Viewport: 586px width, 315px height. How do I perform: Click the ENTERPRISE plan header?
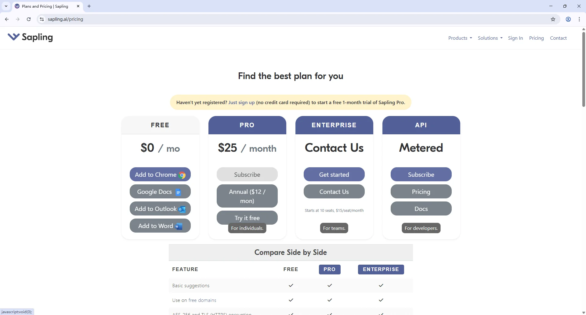click(x=334, y=125)
